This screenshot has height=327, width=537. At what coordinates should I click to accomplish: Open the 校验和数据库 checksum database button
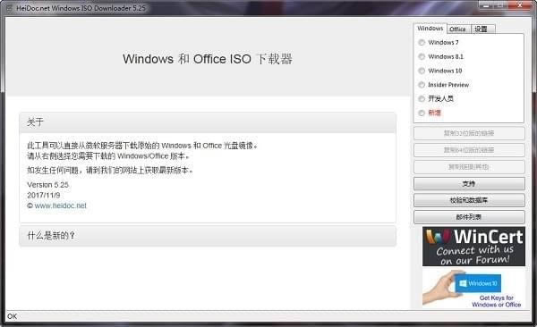469,200
